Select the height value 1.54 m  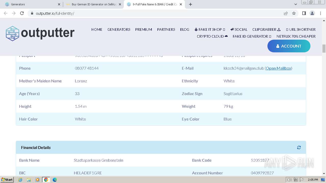click(80, 106)
